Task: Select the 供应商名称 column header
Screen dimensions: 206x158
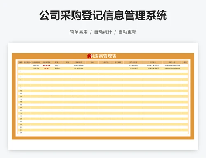Action: pos(36,62)
